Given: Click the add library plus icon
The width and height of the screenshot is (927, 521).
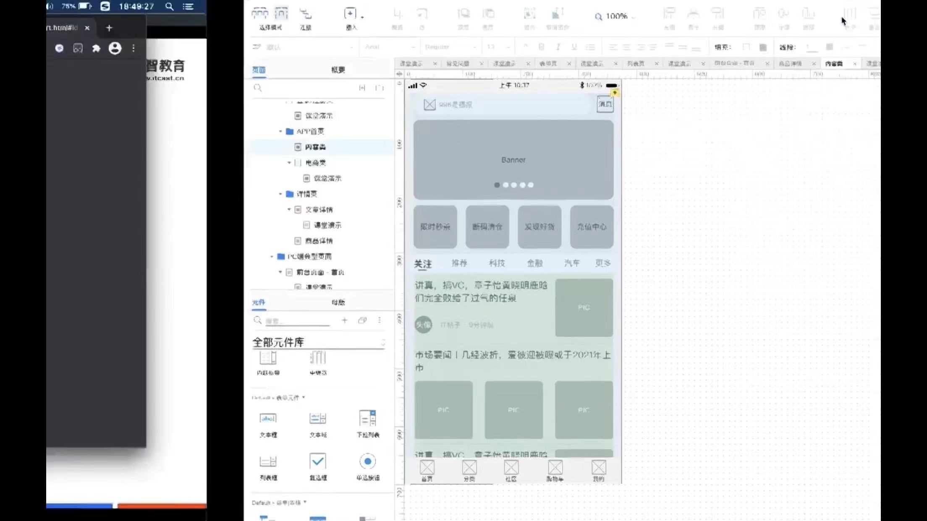Looking at the screenshot, I should (x=344, y=320).
